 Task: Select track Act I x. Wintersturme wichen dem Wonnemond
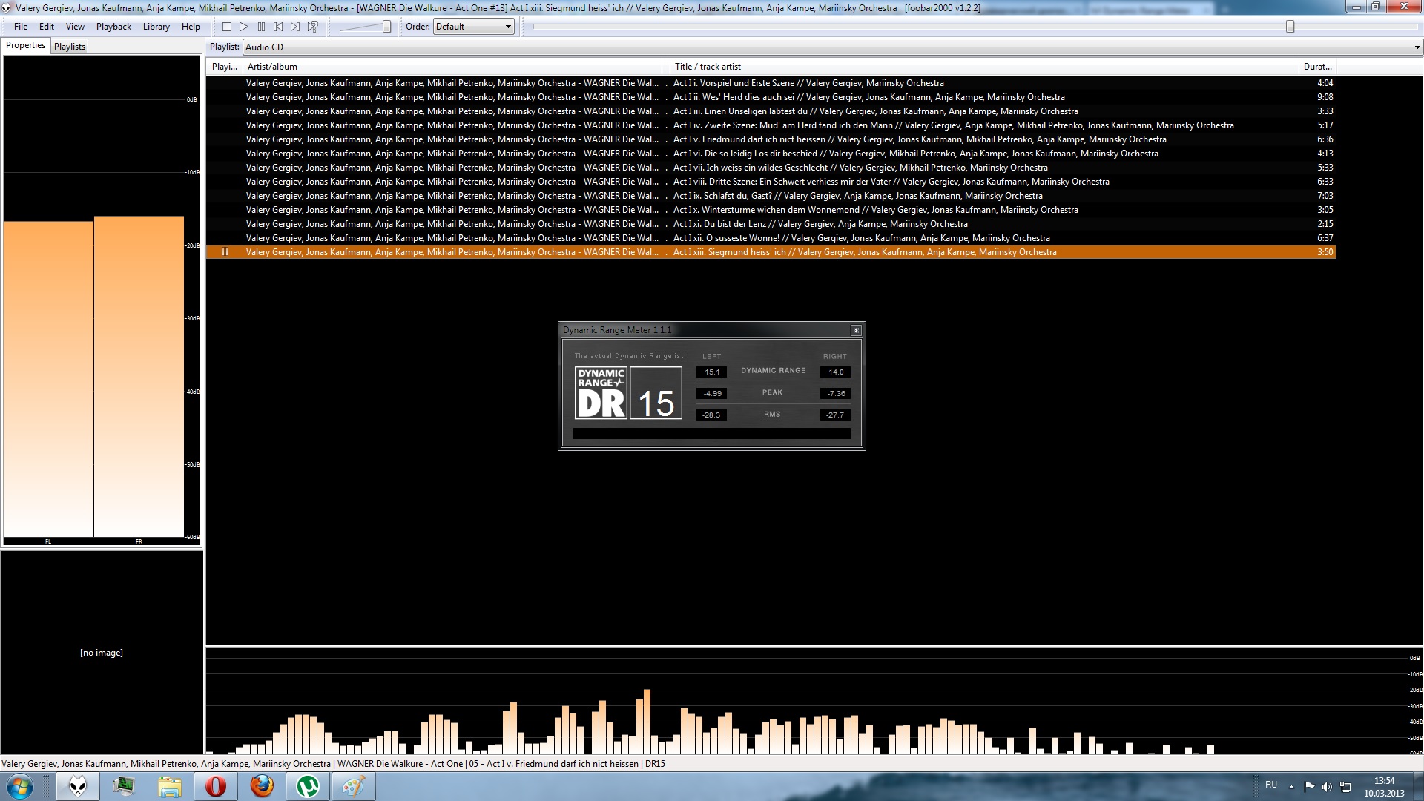pos(771,210)
